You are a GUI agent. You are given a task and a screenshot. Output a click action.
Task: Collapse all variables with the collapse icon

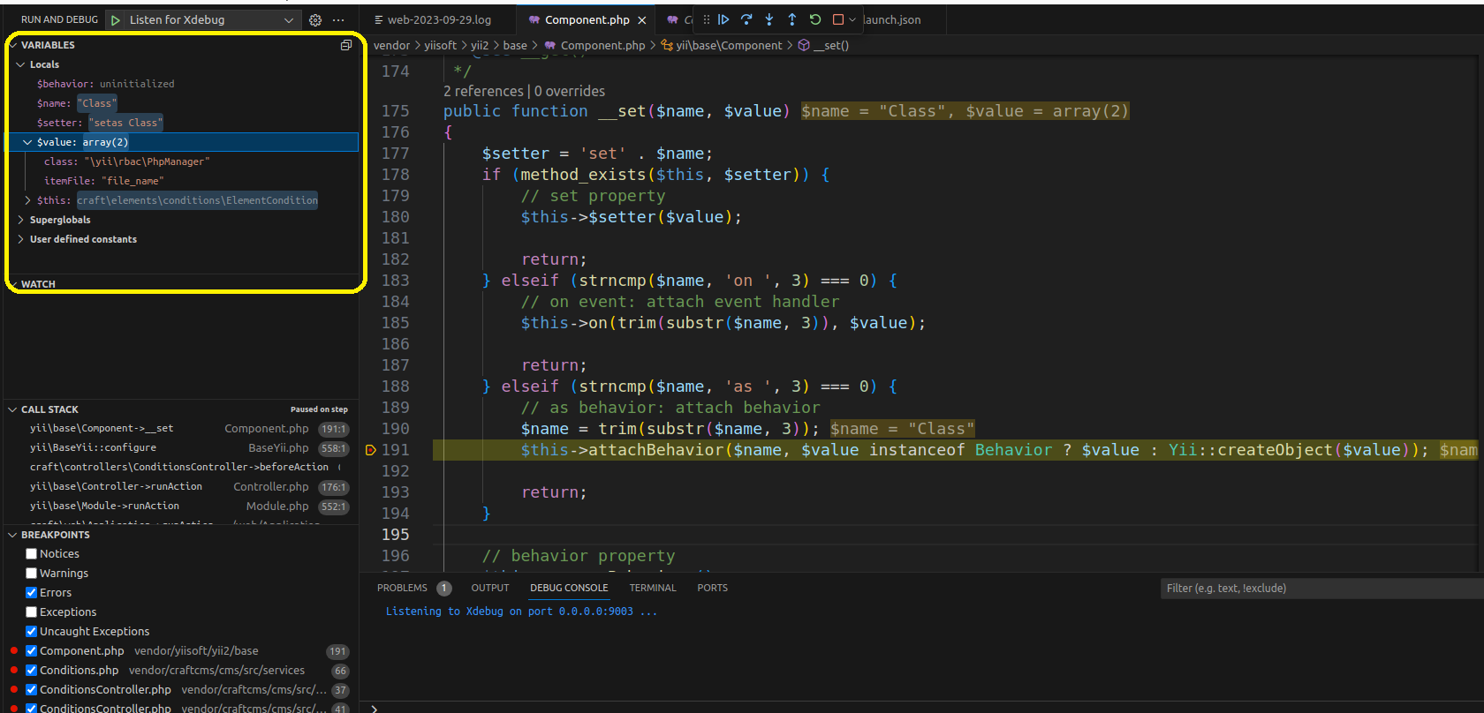[346, 45]
